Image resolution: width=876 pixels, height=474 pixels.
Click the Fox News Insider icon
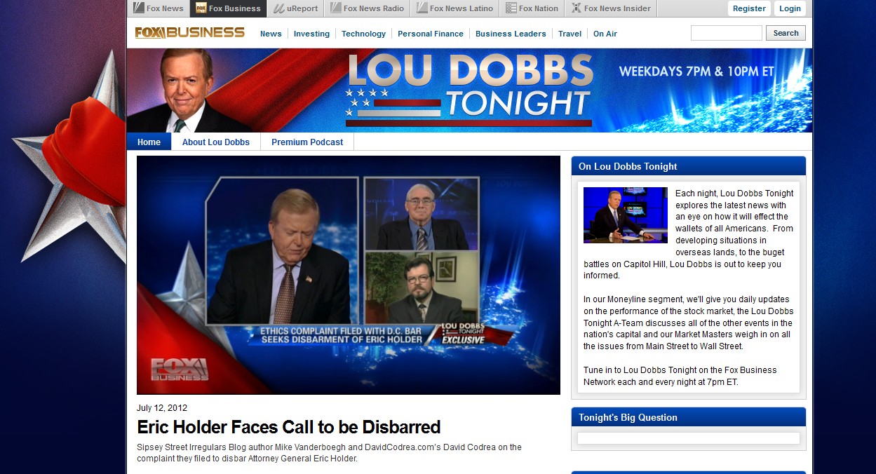pos(576,8)
